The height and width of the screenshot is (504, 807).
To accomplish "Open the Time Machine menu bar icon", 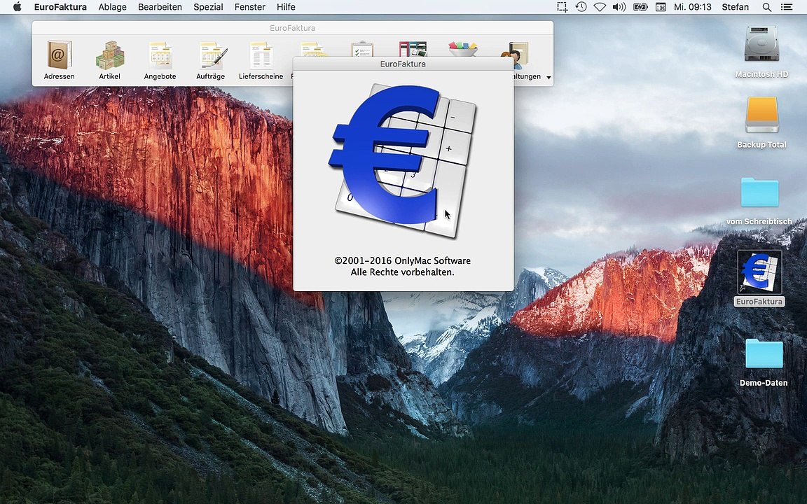I will pos(581,7).
